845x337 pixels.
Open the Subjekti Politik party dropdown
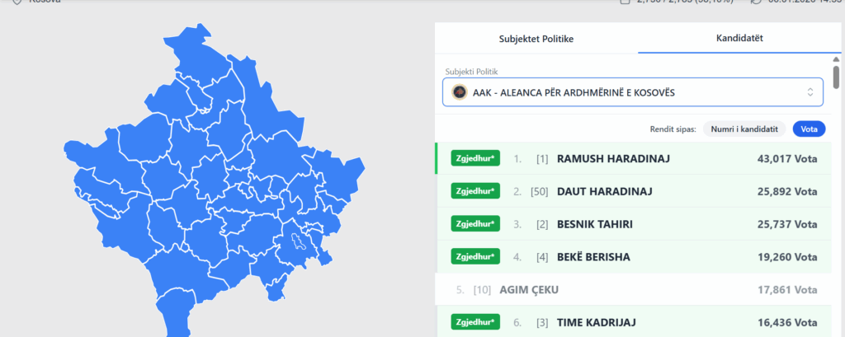[632, 92]
